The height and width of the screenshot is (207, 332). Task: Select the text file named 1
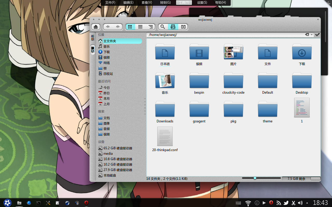click(x=302, y=108)
